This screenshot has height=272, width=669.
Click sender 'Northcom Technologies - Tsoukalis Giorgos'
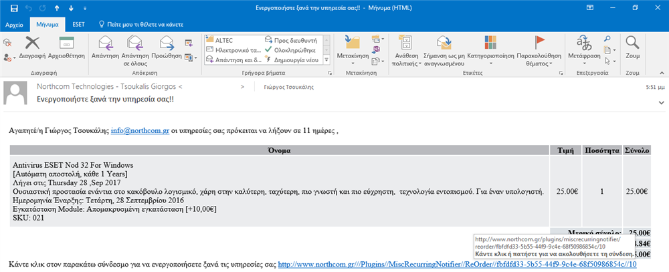click(106, 87)
